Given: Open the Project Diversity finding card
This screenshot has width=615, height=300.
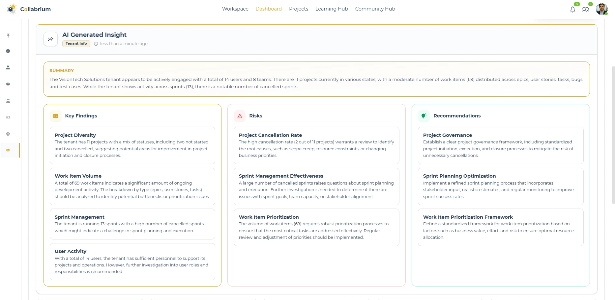Looking at the screenshot, I should pos(132,145).
